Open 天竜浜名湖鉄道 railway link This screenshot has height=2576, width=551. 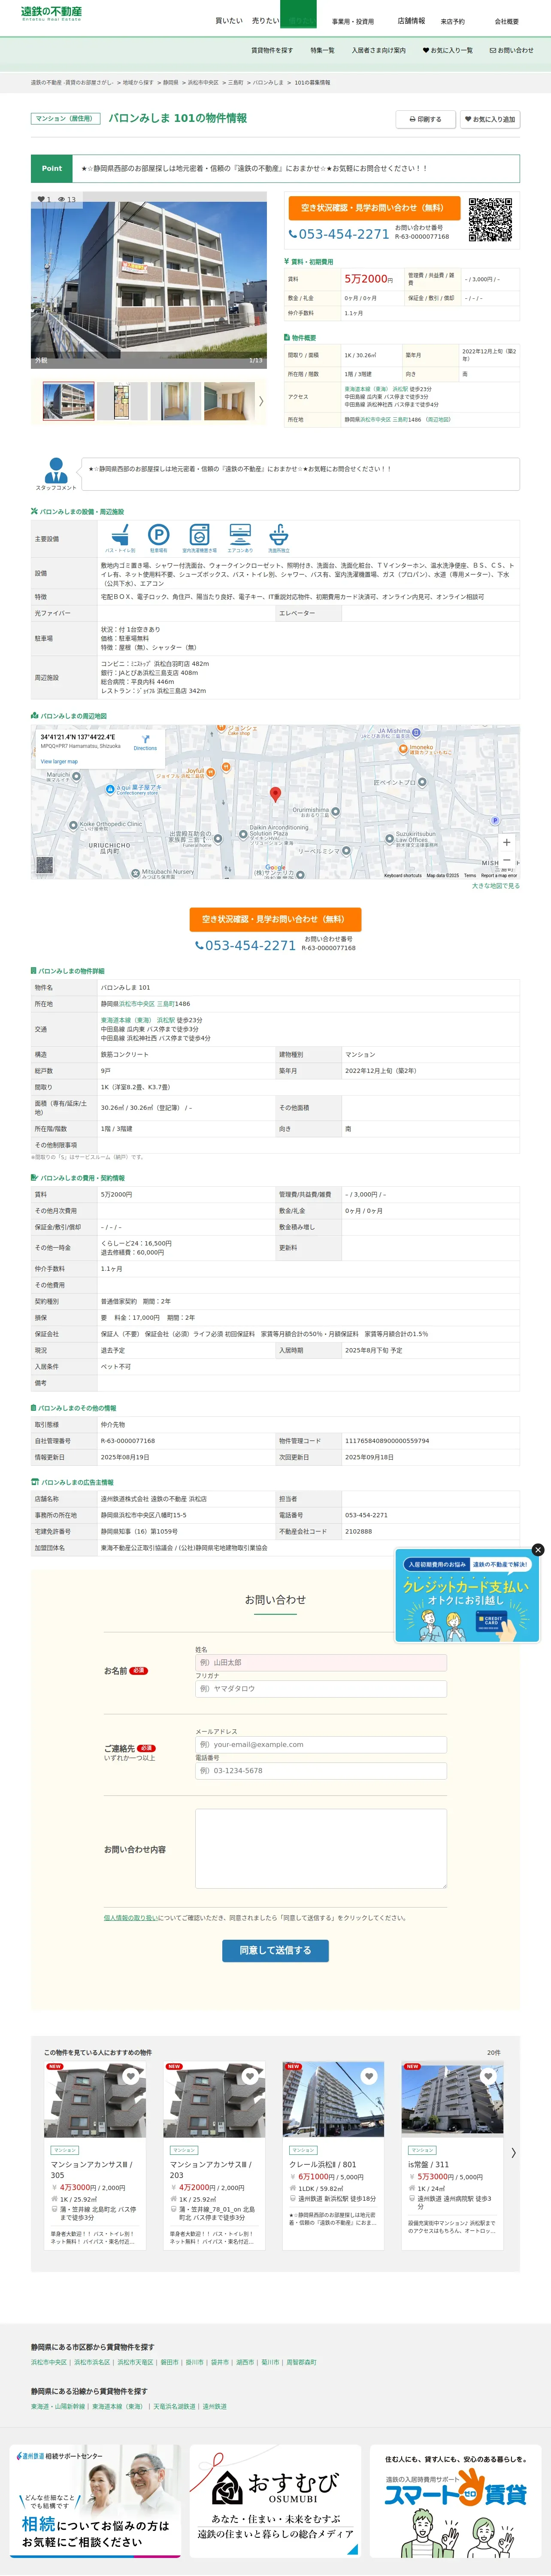[174, 2407]
